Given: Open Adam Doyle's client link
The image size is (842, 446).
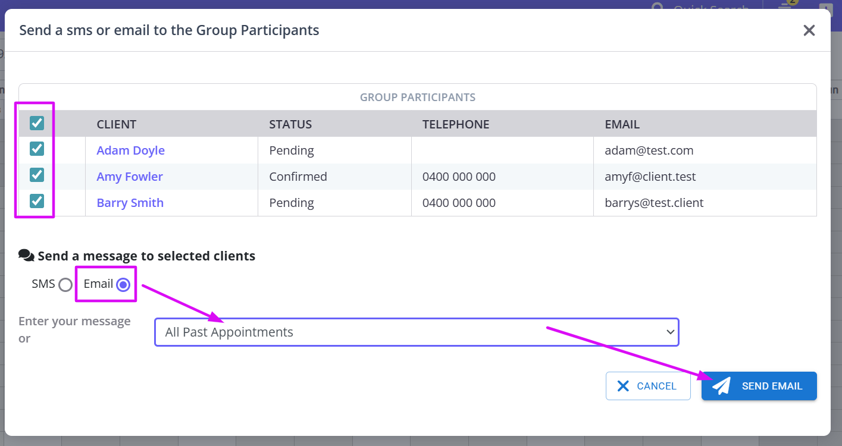Looking at the screenshot, I should [130, 150].
